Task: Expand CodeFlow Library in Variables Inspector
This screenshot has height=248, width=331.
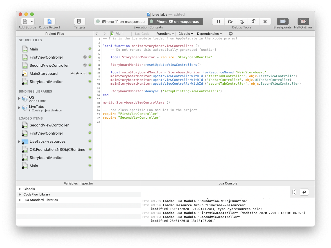Action: tap(20, 194)
